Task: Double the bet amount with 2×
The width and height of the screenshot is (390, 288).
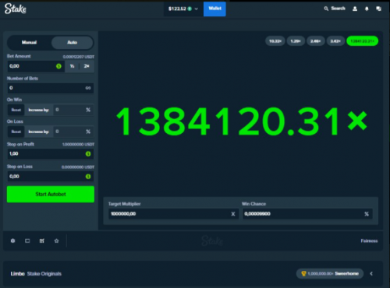Action: click(x=87, y=66)
